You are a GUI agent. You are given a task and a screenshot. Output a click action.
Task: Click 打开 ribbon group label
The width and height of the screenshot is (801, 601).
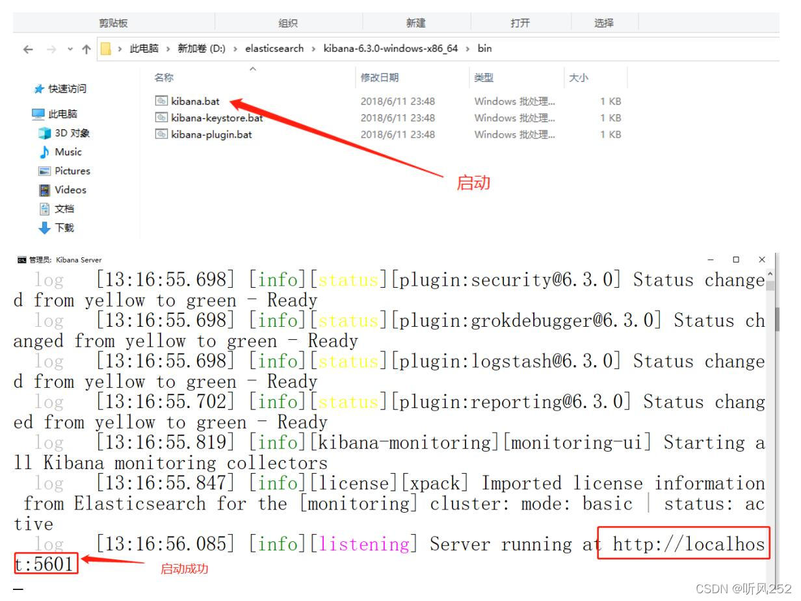tap(520, 23)
